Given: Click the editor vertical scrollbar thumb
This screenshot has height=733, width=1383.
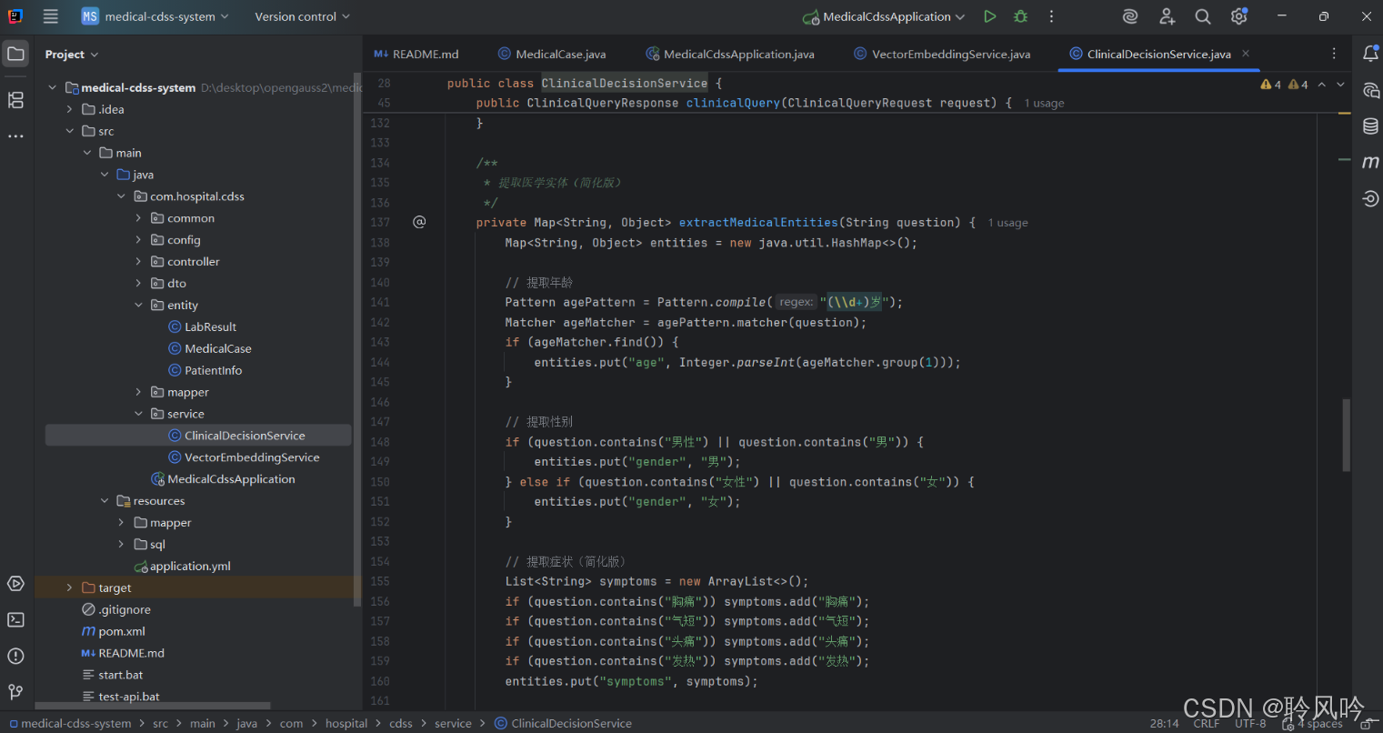Looking at the screenshot, I should coord(1347,435).
